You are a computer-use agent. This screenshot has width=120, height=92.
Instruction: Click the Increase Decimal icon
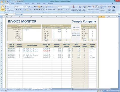[x=66, y=10]
